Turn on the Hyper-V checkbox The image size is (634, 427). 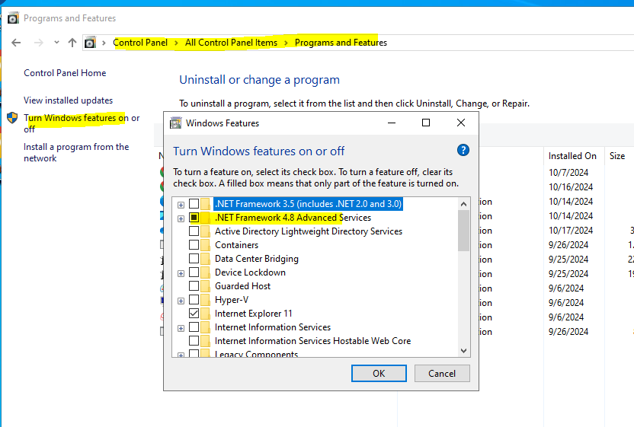(x=194, y=300)
